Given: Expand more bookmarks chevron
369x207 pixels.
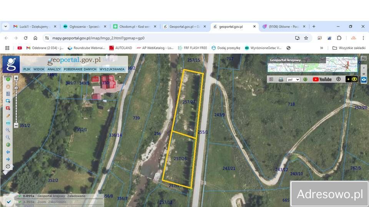Looking at the screenshot, I should click(x=321, y=48).
